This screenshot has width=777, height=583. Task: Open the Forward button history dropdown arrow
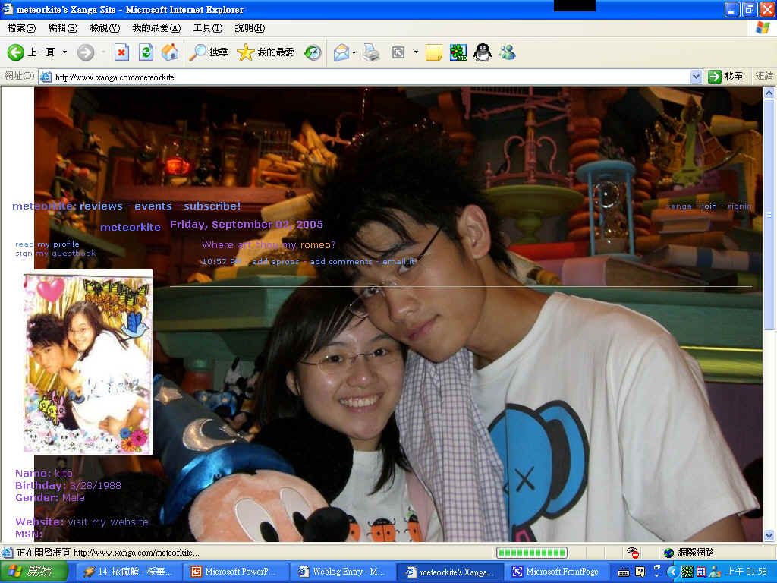[x=103, y=52]
